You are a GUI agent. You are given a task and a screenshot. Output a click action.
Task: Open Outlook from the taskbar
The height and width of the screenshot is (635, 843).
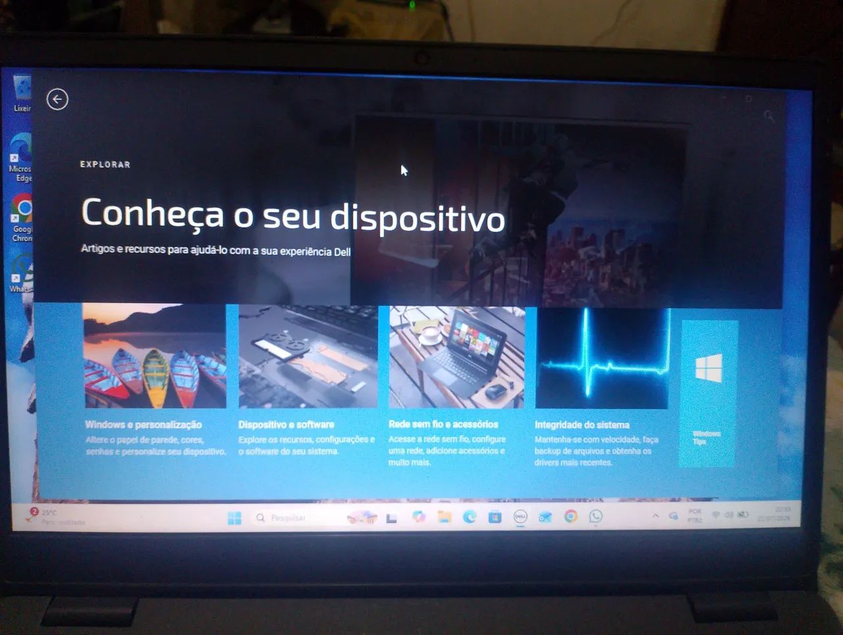[545, 517]
